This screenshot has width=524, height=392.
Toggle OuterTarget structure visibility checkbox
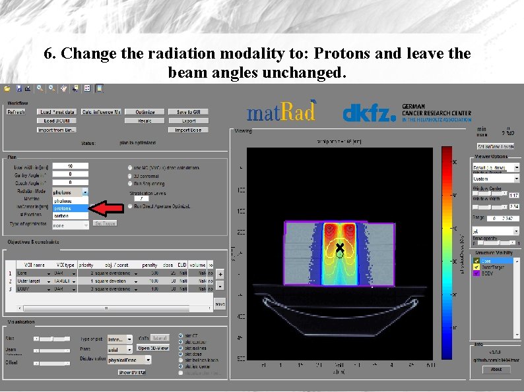(x=476, y=267)
